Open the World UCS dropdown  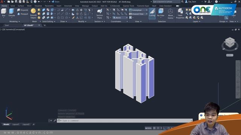click(120, 18)
